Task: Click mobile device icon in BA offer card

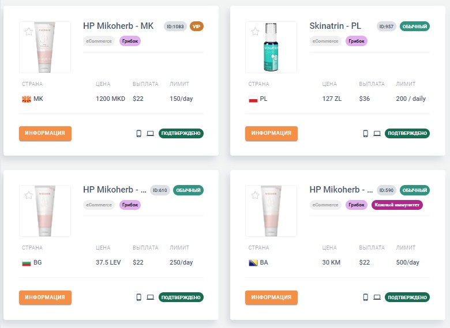Action: [x=366, y=297]
